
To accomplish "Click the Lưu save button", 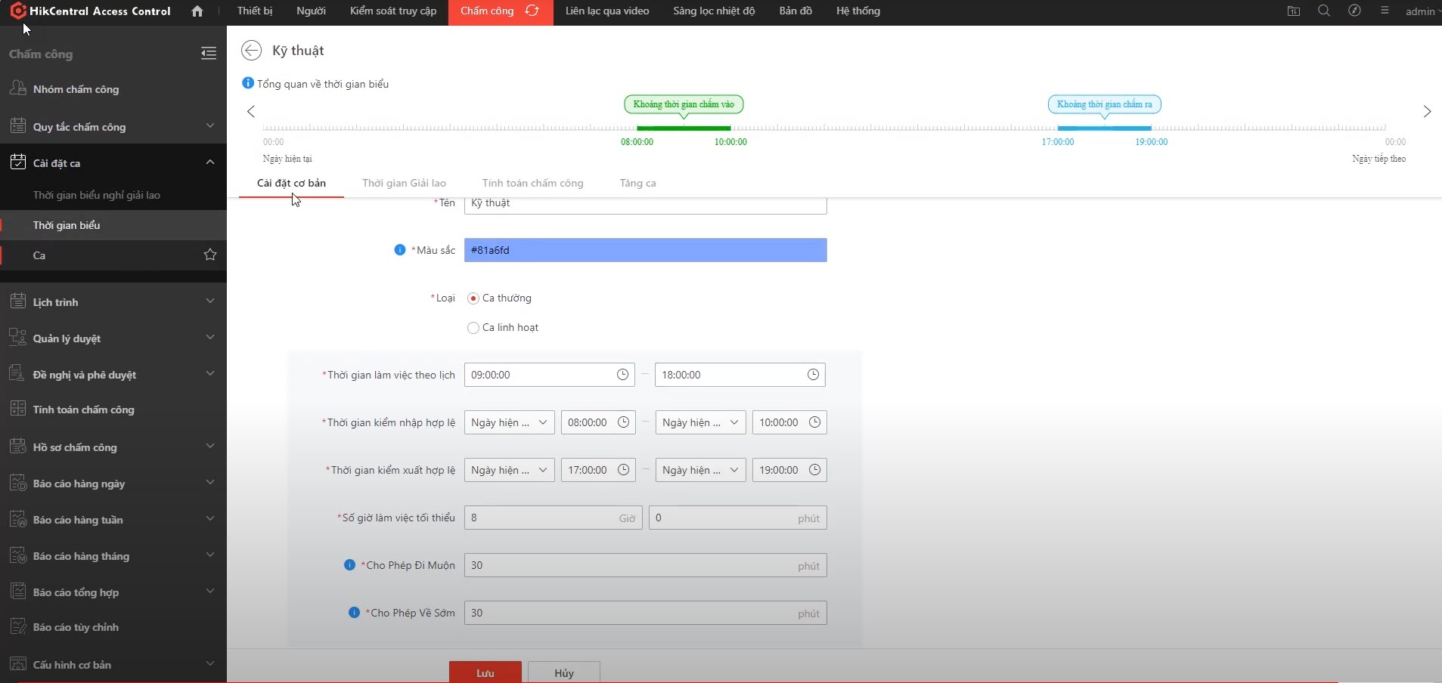I will (485, 672).
